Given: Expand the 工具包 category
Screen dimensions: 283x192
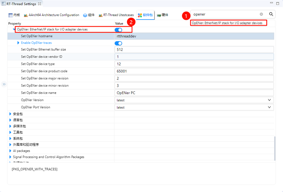Looking at the screenshot, I should point(10,132).
